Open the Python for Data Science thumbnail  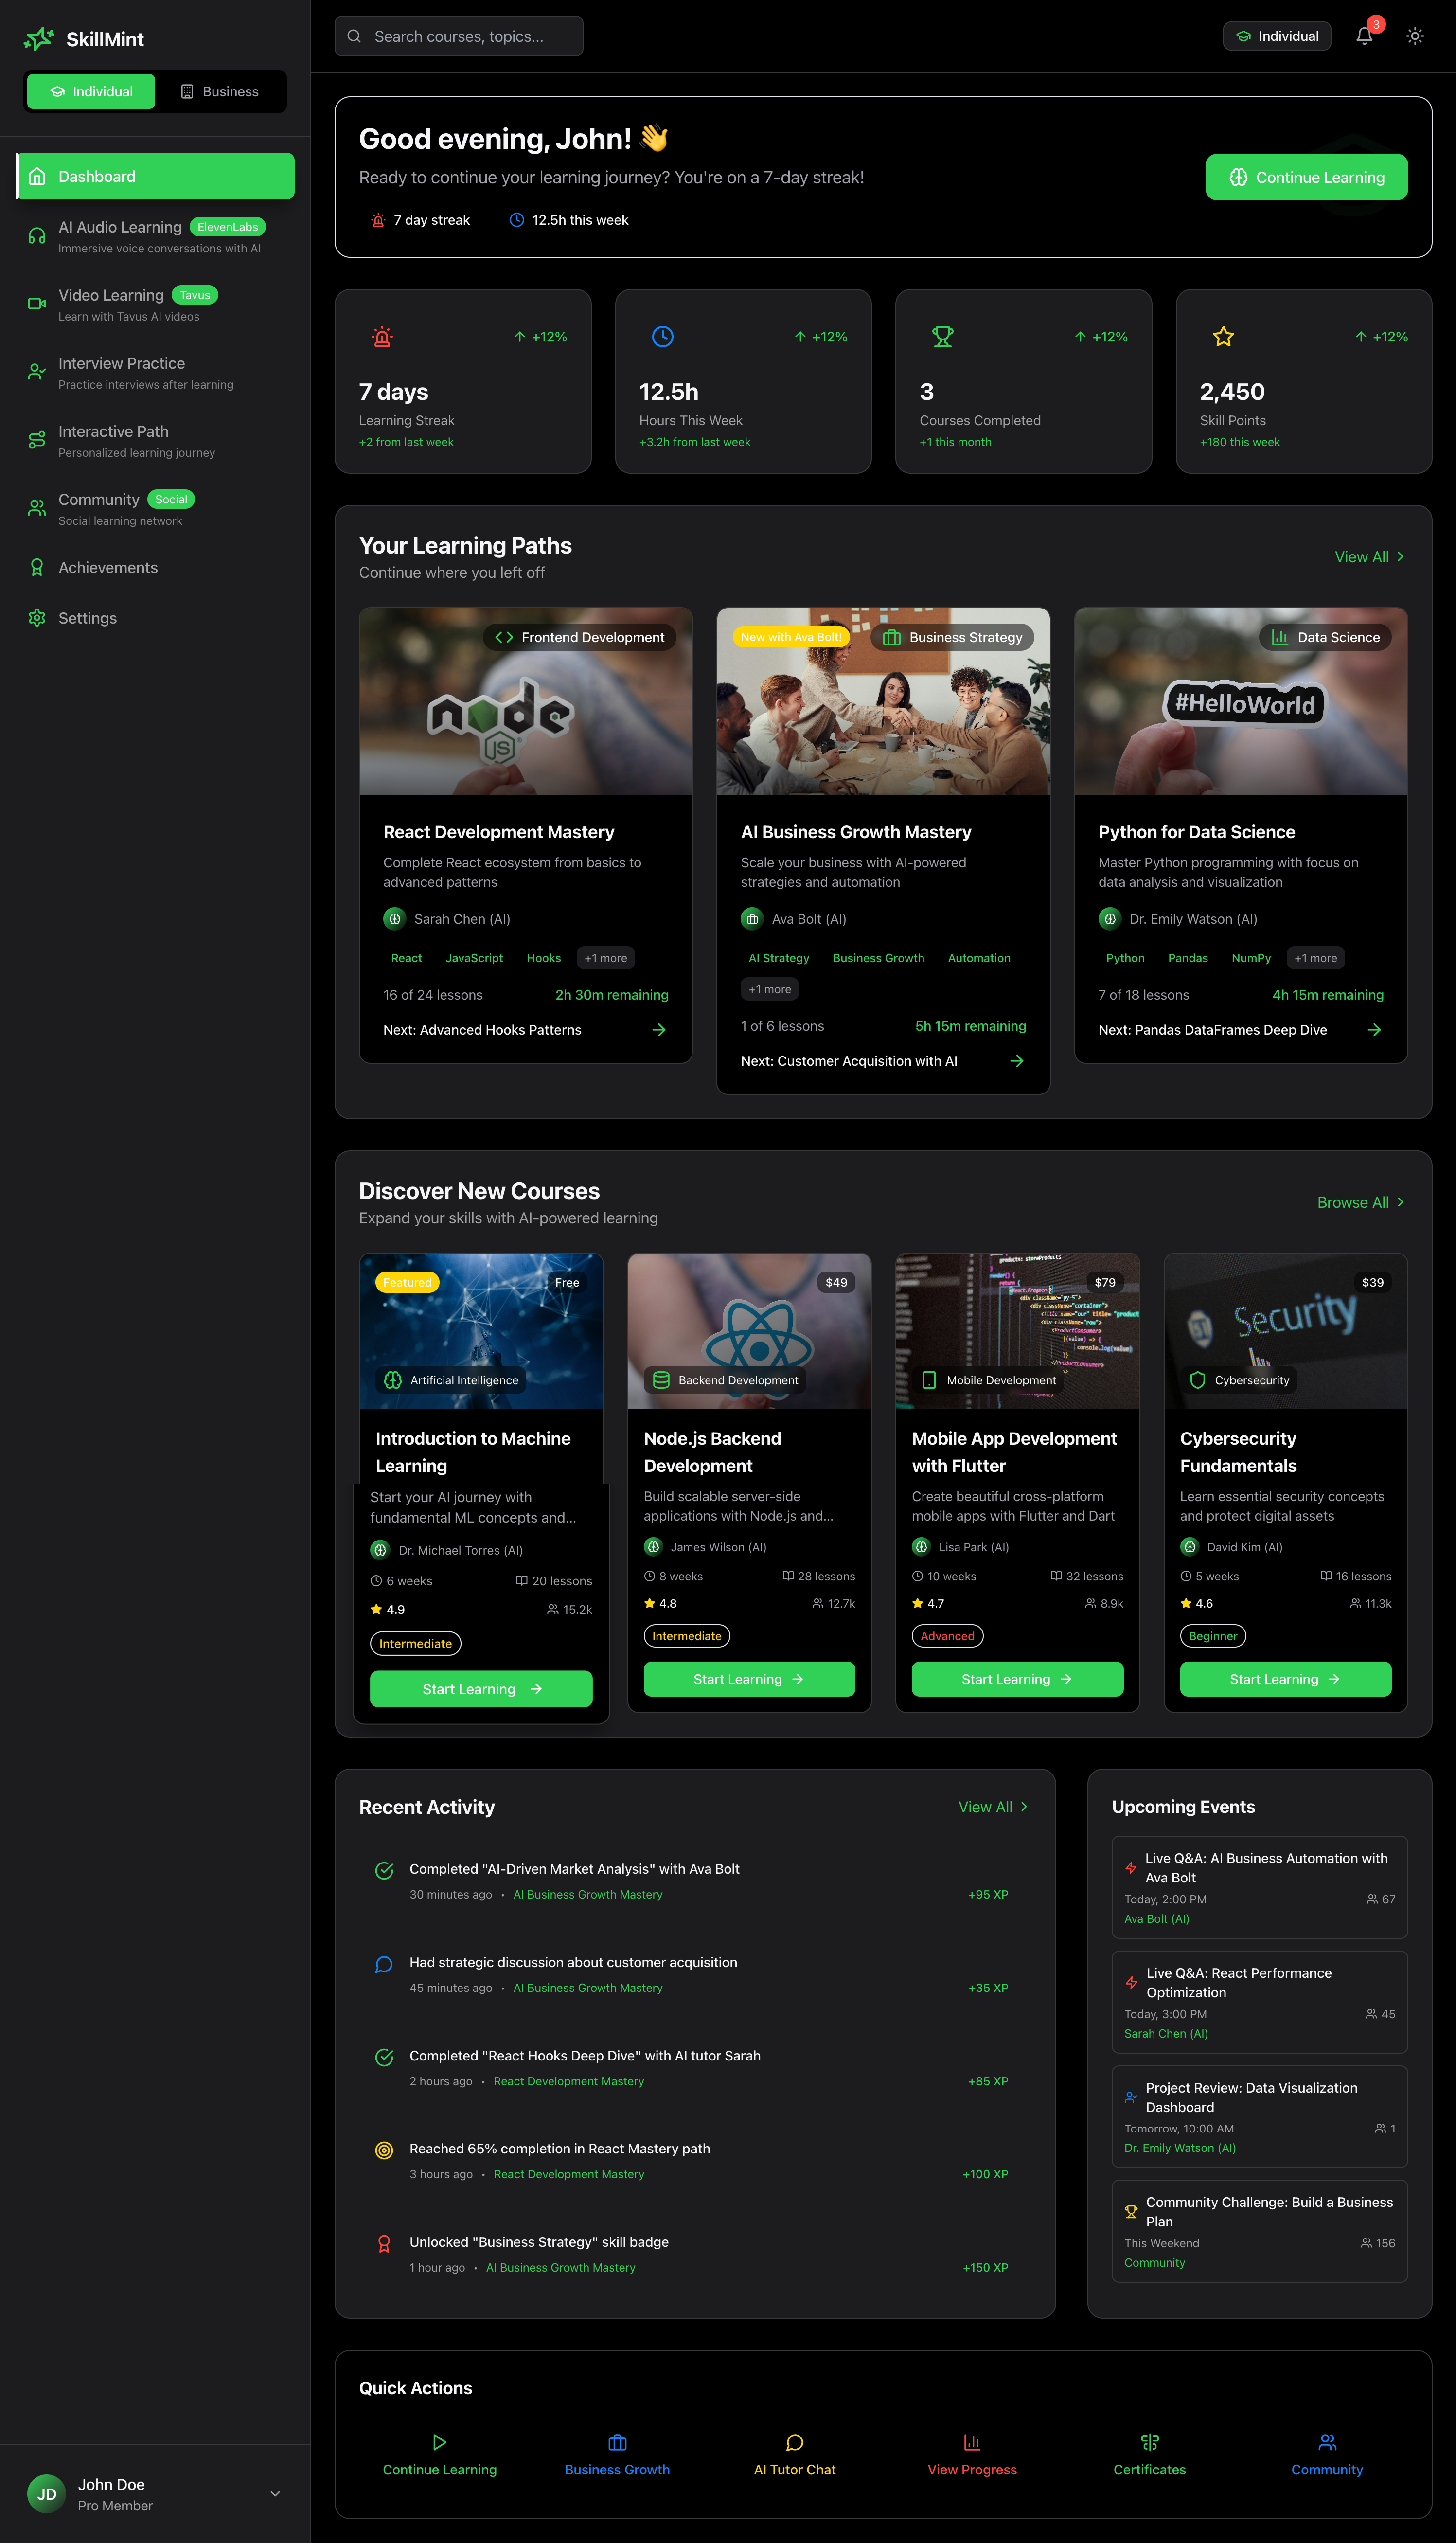pos(1240,701)
